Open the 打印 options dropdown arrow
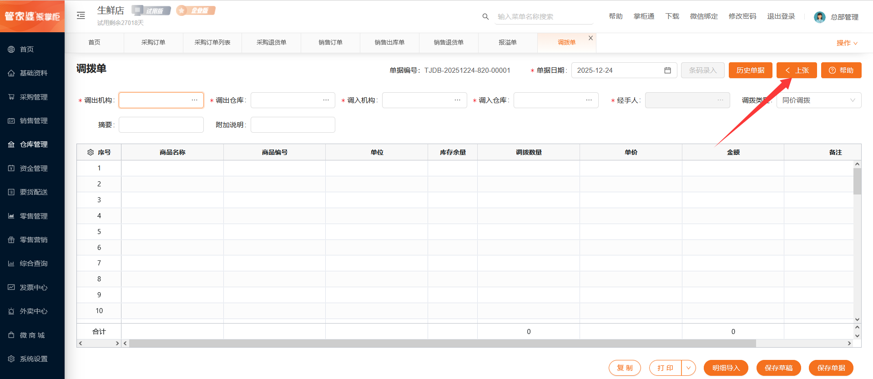Image resolution: width=873 pixels, height=379 pixels. (x=688, y=368)
